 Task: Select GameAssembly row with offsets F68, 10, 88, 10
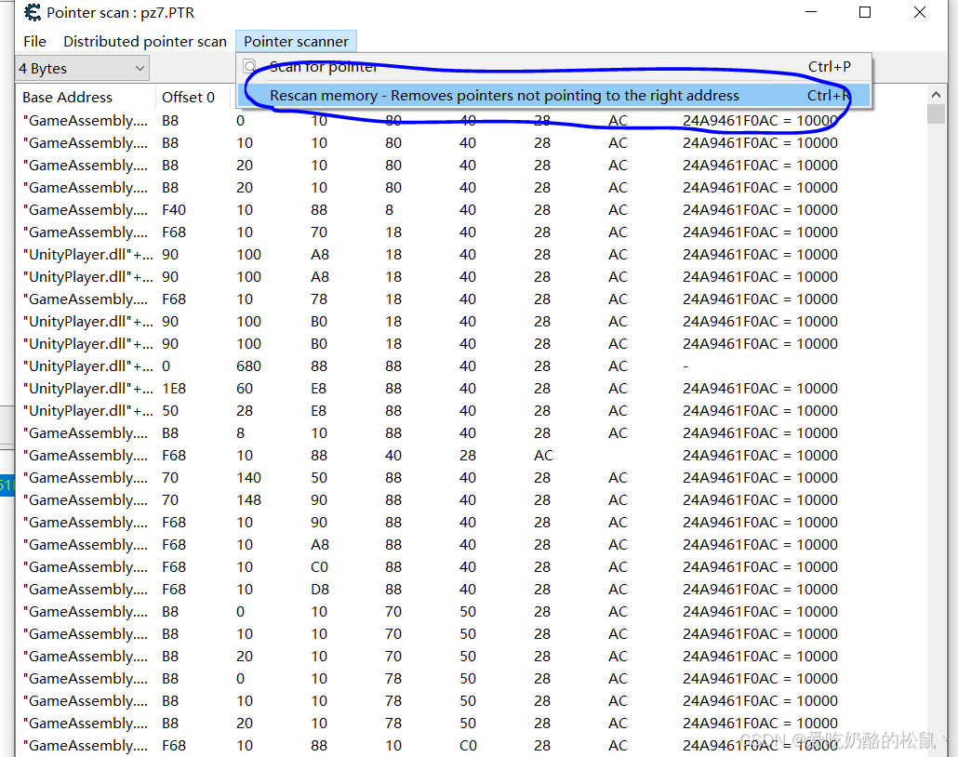[471, 746]
